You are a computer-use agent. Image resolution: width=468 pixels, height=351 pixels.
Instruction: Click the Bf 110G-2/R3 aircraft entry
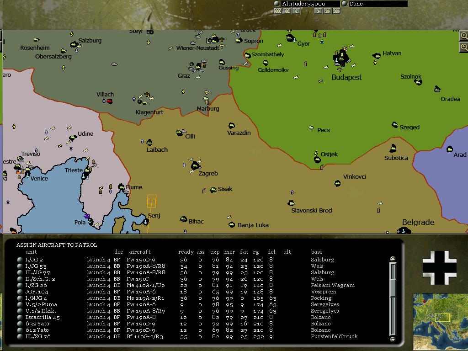[145, 336]
